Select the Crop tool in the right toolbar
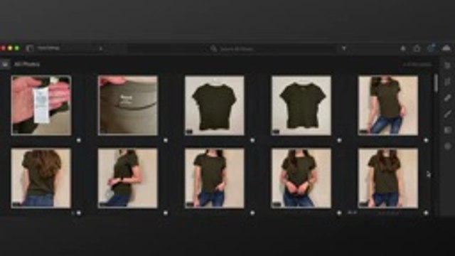This screenshot has width=455, height=256. pyautogui.click(x=447, y=82)
